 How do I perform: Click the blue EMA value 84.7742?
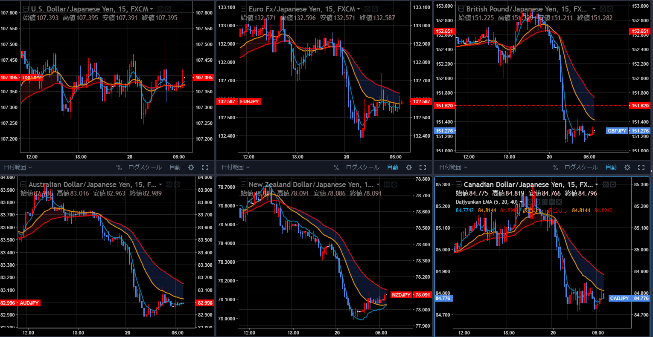pos(465,210)
